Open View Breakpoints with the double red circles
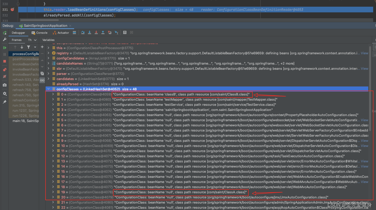The width and height of the screenshot is (376, 210). pos(5,70)
